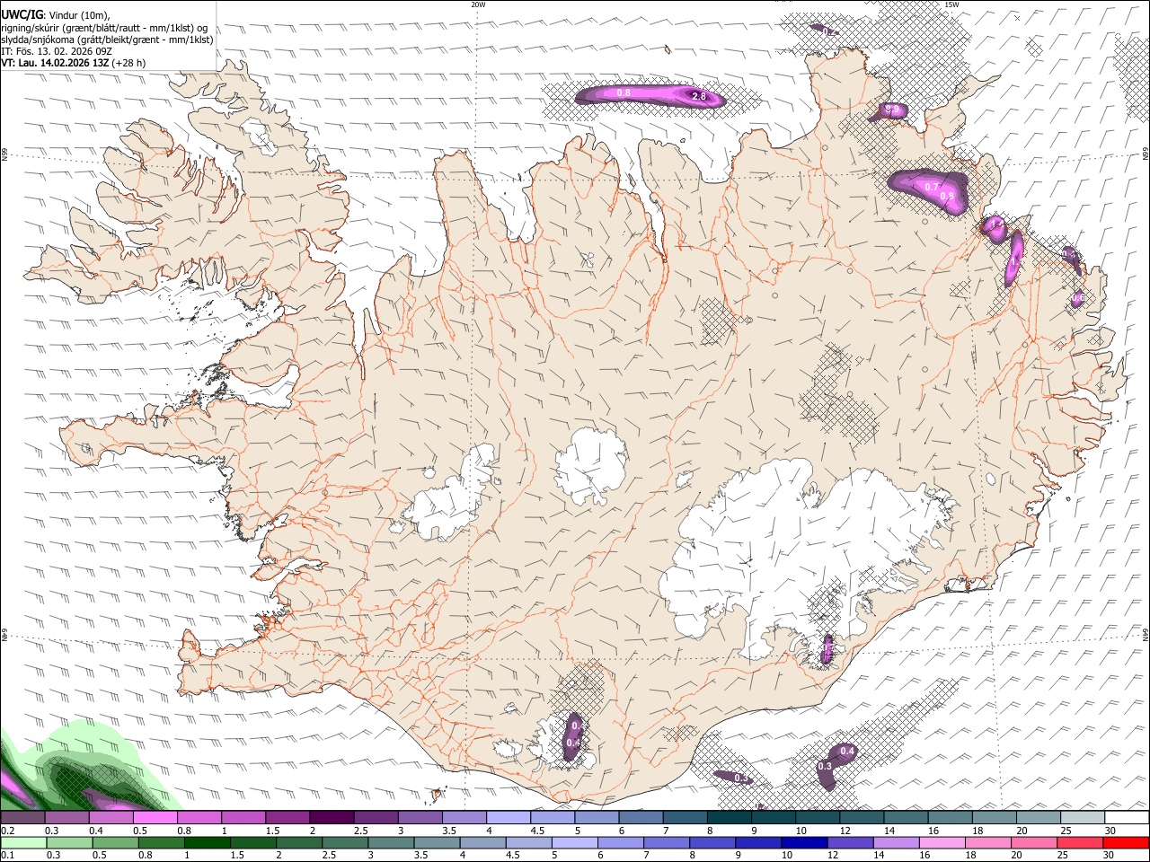Click the '0.3' value in the southern offshore patch
Viewport: 1150px width, 862px height.
click(x=825, y=766)
